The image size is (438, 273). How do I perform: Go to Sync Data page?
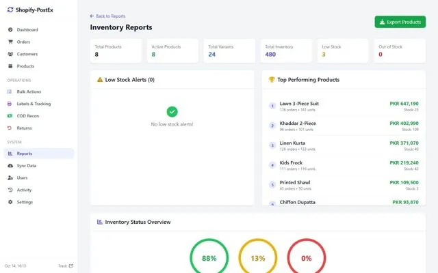coord(39,165)
